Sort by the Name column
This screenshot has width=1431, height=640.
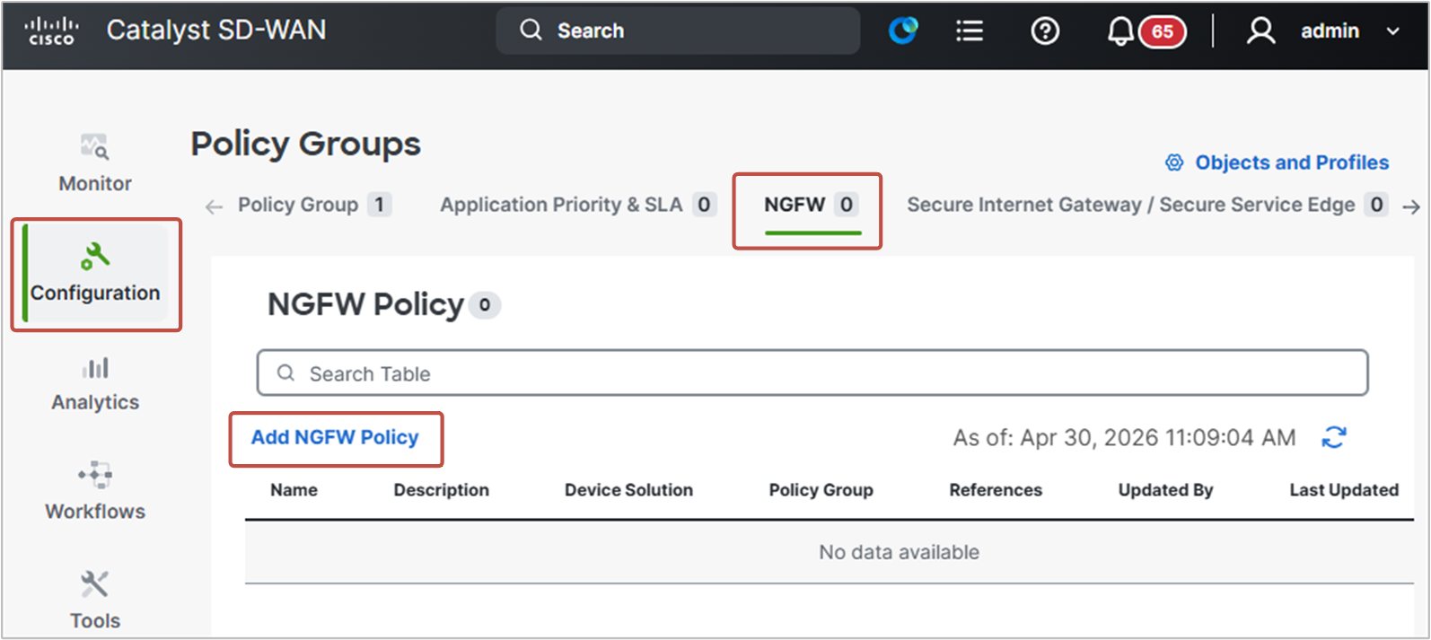pos(294,490)
